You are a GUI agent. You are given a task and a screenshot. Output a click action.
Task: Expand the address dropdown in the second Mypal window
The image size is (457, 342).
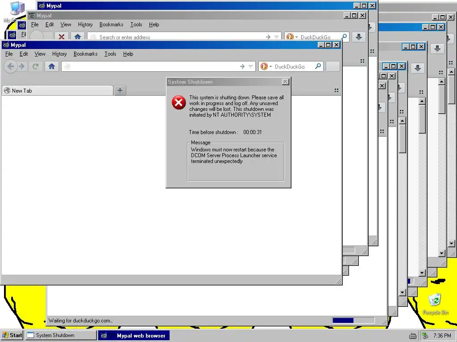coord(276,37)
